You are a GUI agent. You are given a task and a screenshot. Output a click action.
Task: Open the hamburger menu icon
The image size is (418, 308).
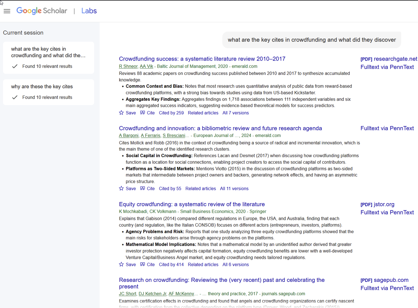click(7, 11)
